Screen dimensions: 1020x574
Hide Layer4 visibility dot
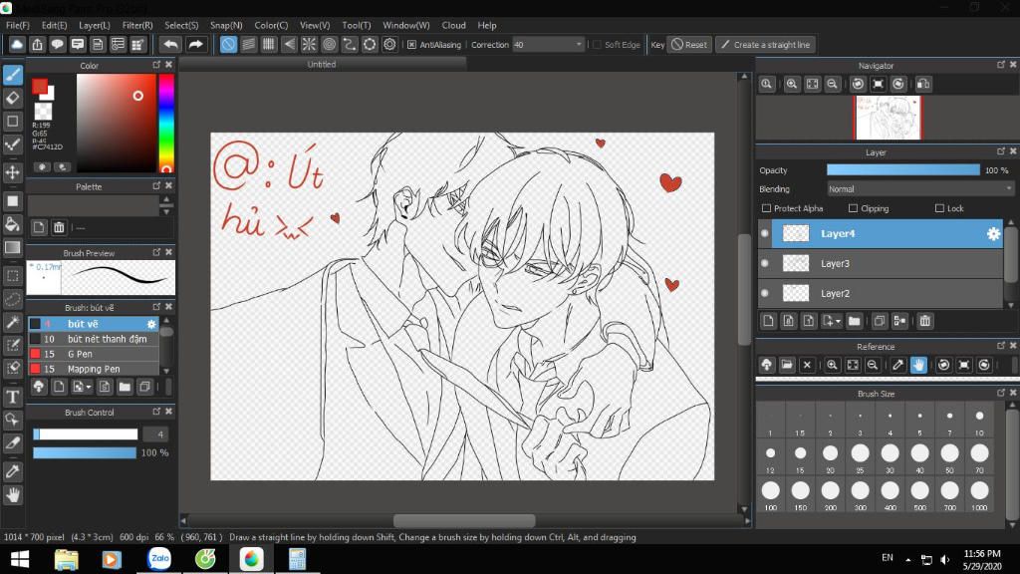tap(765, 233)
